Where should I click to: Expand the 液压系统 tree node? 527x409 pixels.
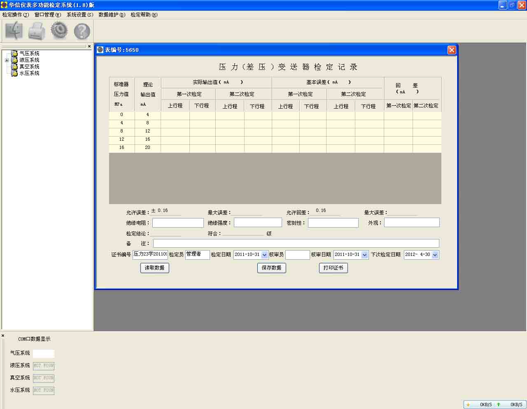pyautogui.click(x=7, y=60)
